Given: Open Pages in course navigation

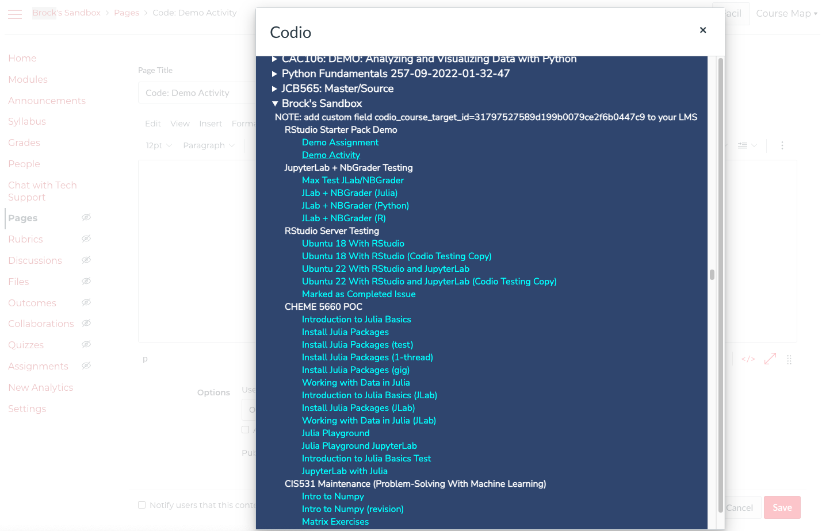Looking at the screenshot, I should click(x=23, y=218).
